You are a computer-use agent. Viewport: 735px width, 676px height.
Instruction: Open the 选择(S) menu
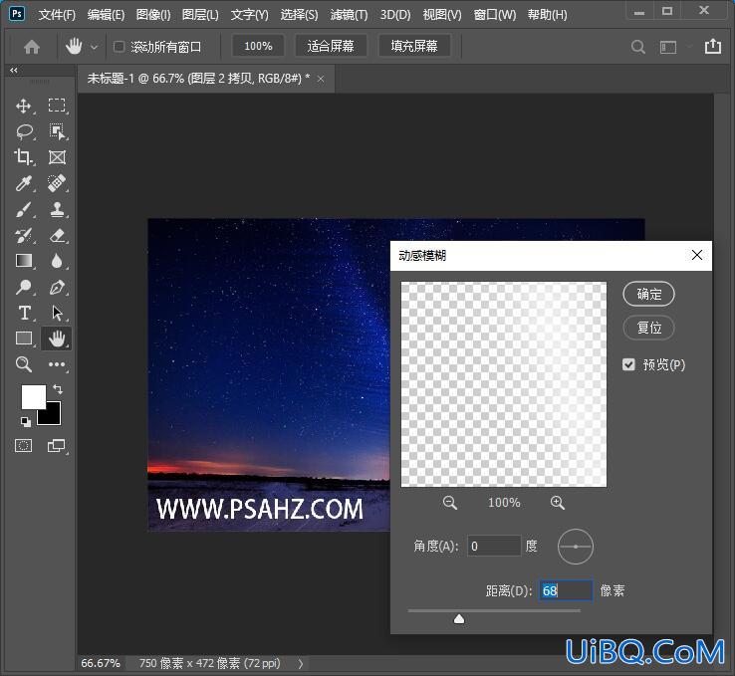pyautogui.click(x=299, y=15)
